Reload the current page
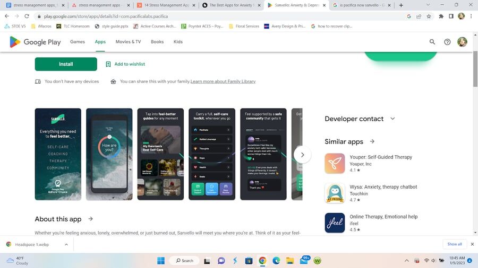Screen dimensions: 478x268 pyautogui.click(x=27, y=16)
